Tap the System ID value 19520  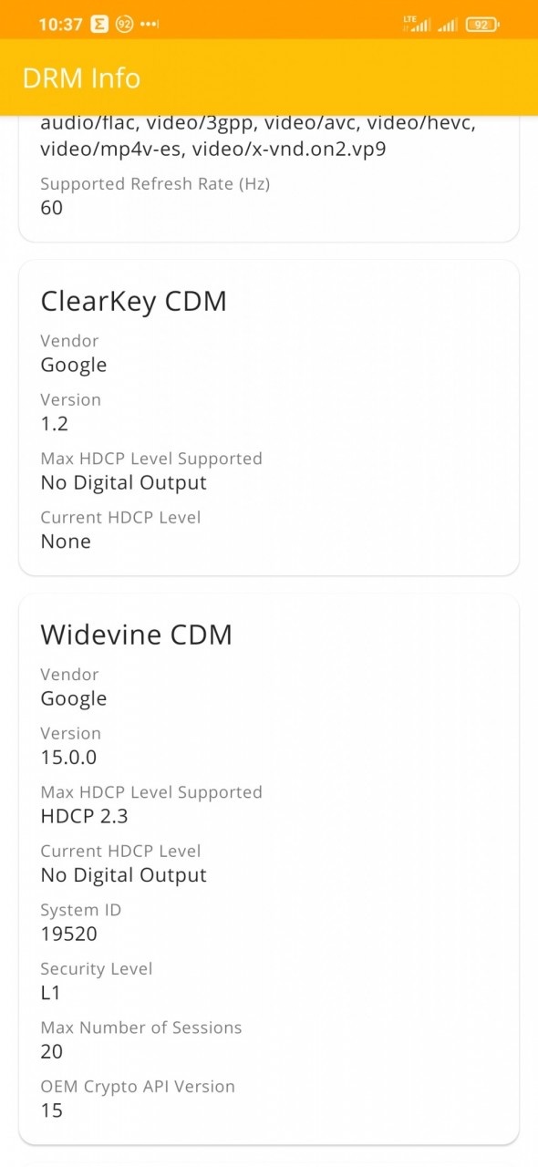(68, 934)
